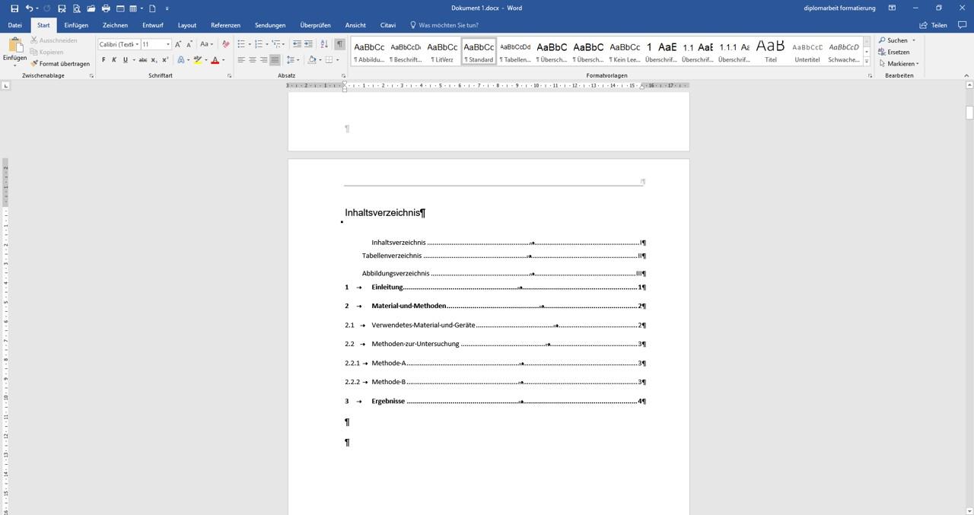This screenshot has width=974, height=515.
Task: Click the sort A-Z icon
Action: [325, 44]
